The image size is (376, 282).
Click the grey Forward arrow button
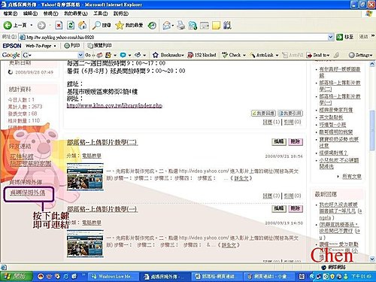(41, 25)
